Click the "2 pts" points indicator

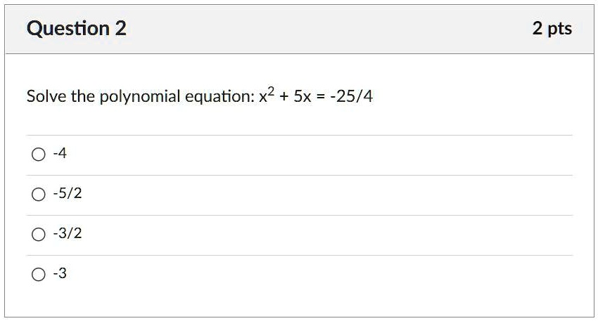(552, 29)
